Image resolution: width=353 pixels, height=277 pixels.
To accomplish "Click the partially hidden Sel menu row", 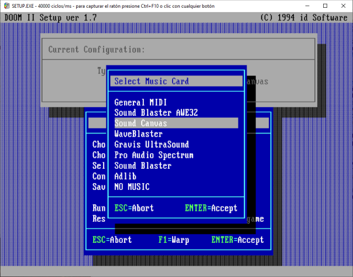I will (99, 166).
